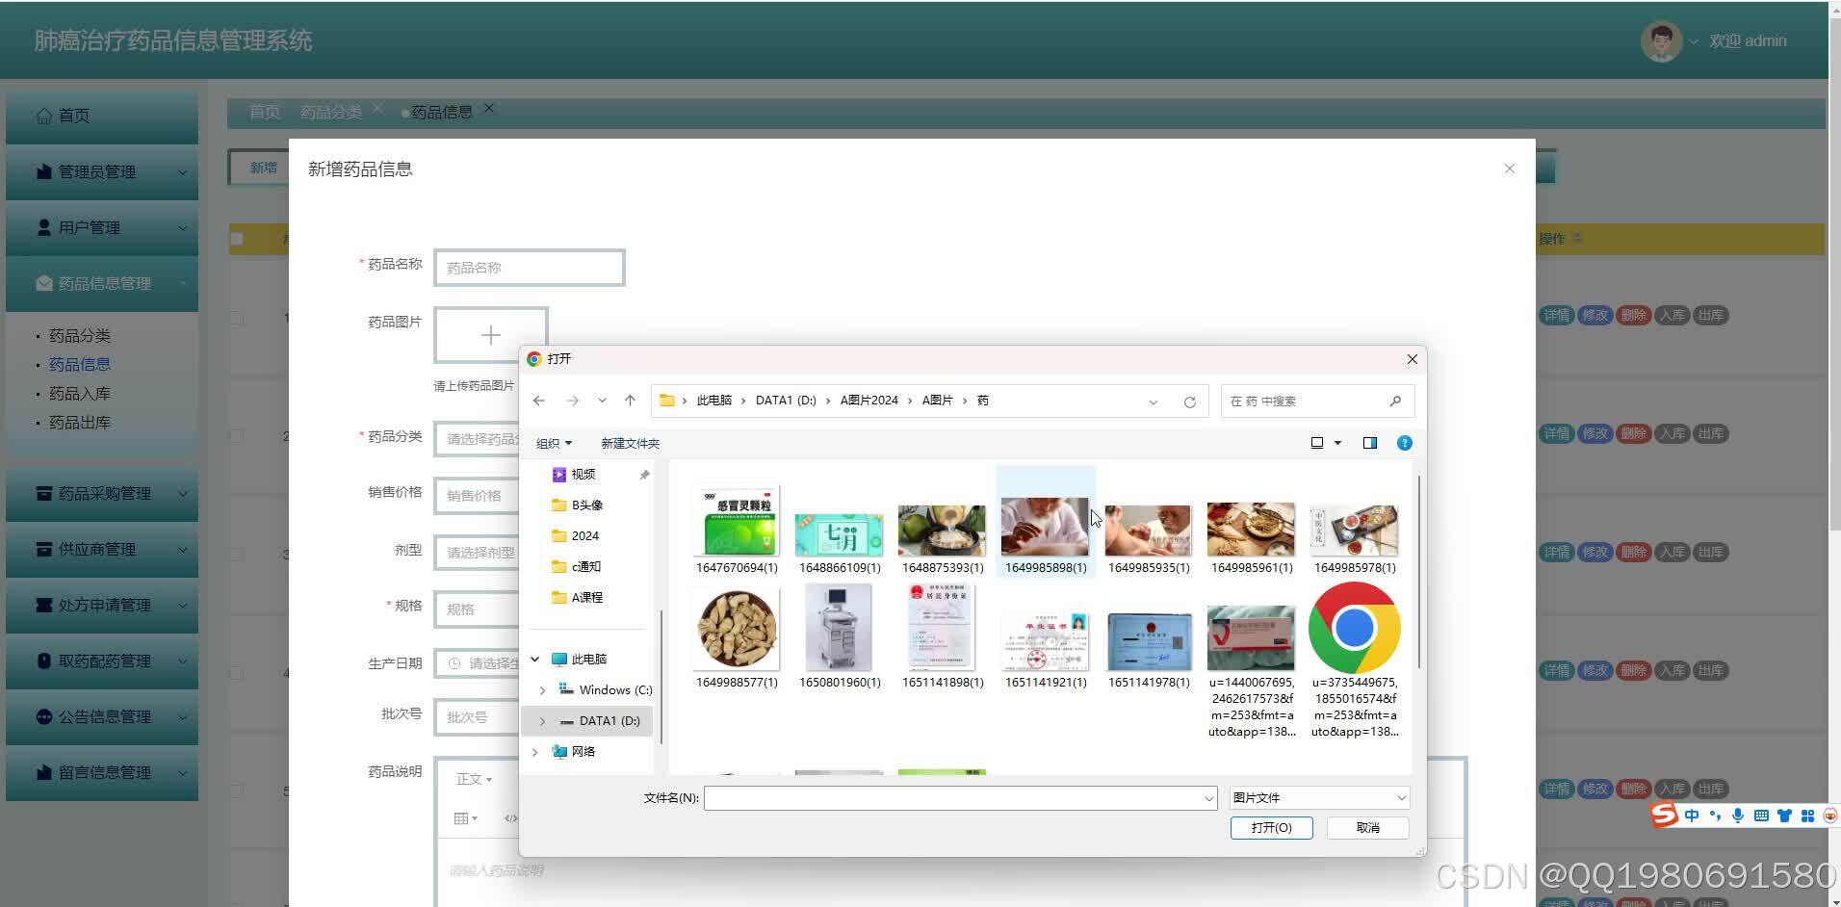The width and height of the screenshot is (1841, 907).
Task: Click 新建文件夹 in the dialog toolbar
Action: coord(630,443)
